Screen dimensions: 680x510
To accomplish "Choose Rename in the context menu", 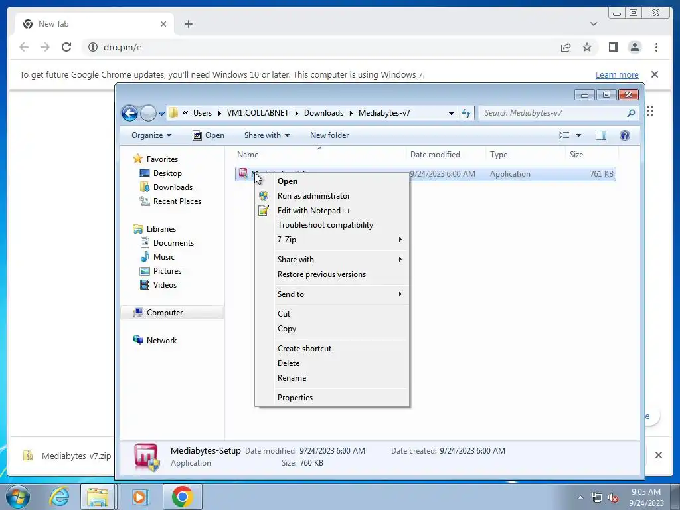I will (332, 378).
